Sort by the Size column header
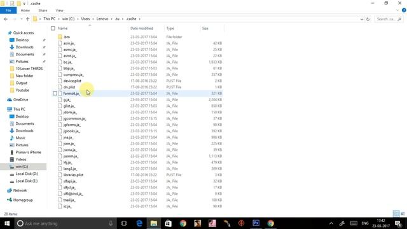Image resolution: width=407 pixels, height=229 pixels. coord(205,28)
